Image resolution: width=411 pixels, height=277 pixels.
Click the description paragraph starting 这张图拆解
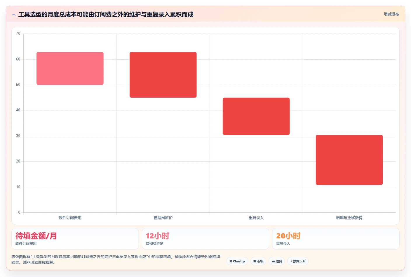click(116, 259)
